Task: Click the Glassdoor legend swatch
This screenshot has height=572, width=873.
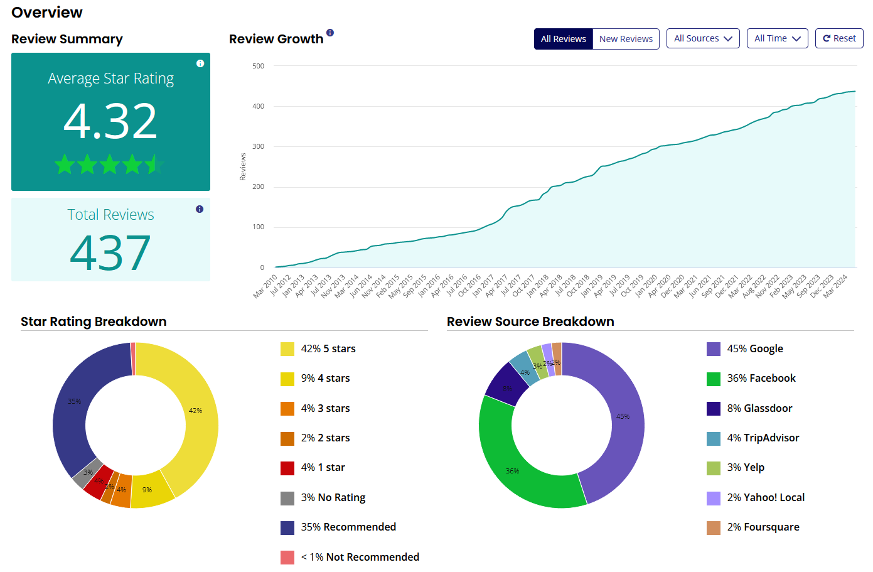Action: [714, 409]
